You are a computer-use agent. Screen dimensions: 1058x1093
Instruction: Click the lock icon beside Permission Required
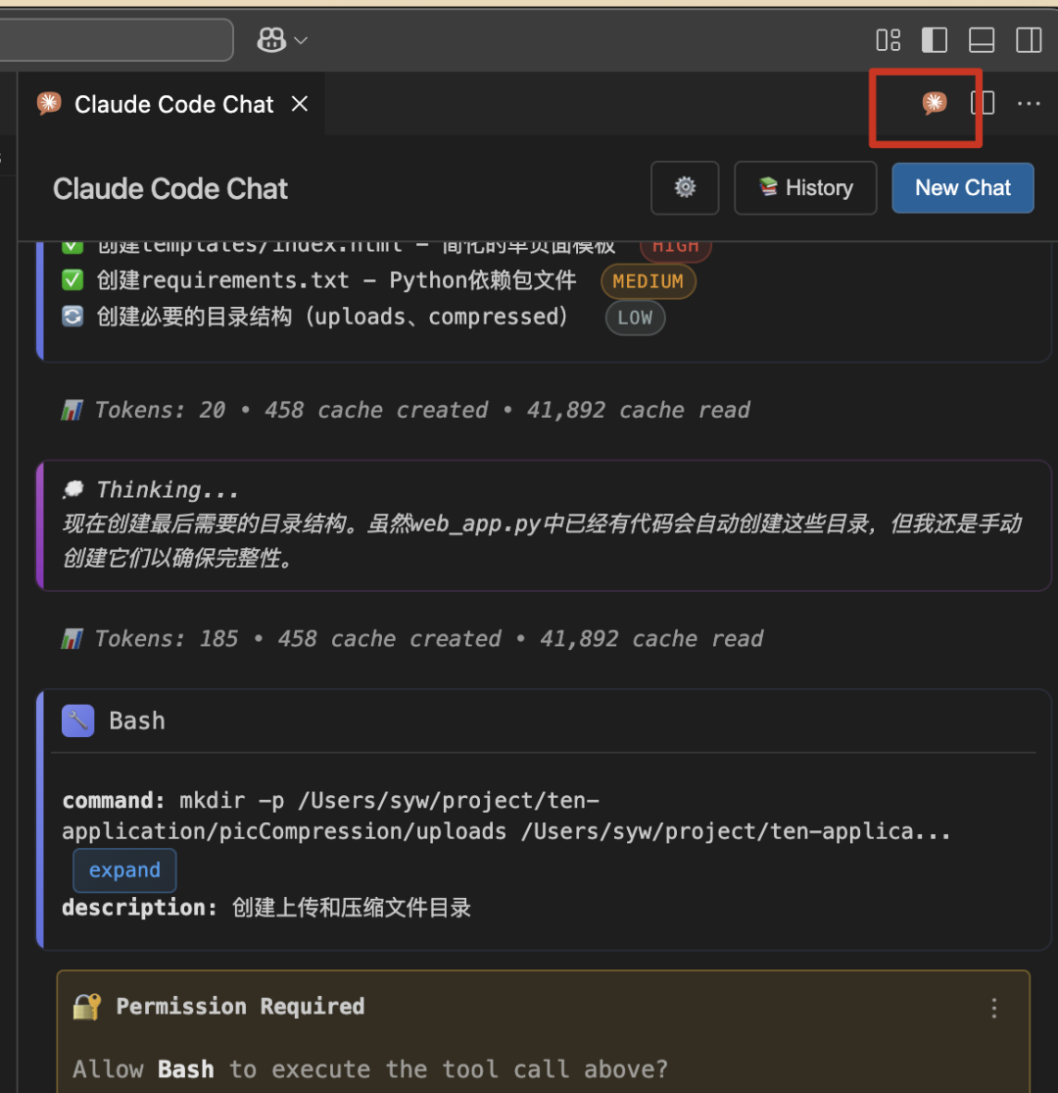87,1006
